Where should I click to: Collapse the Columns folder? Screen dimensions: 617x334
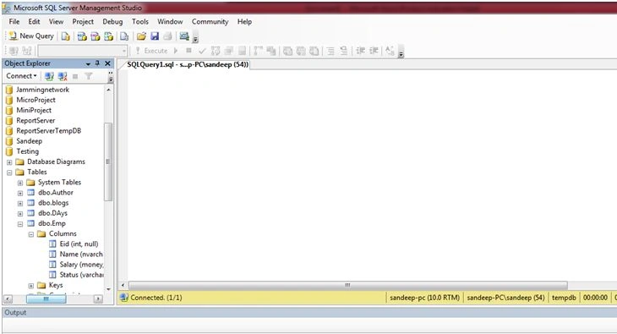(x=30, y=234)
